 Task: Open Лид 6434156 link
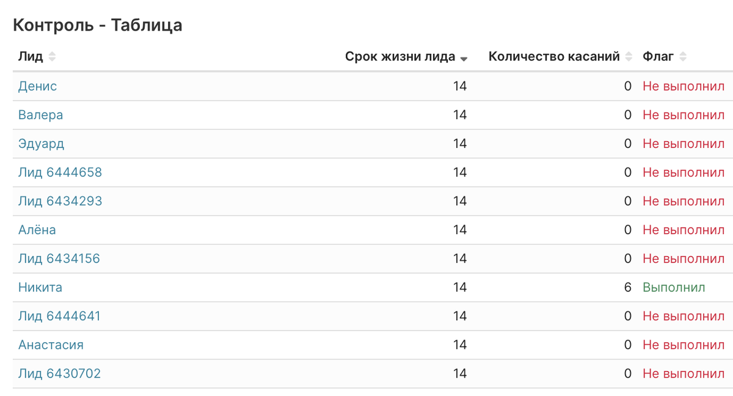[x=59, y=258]
